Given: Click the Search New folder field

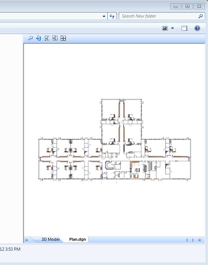Looking at the screenshot, I should 162,16.
